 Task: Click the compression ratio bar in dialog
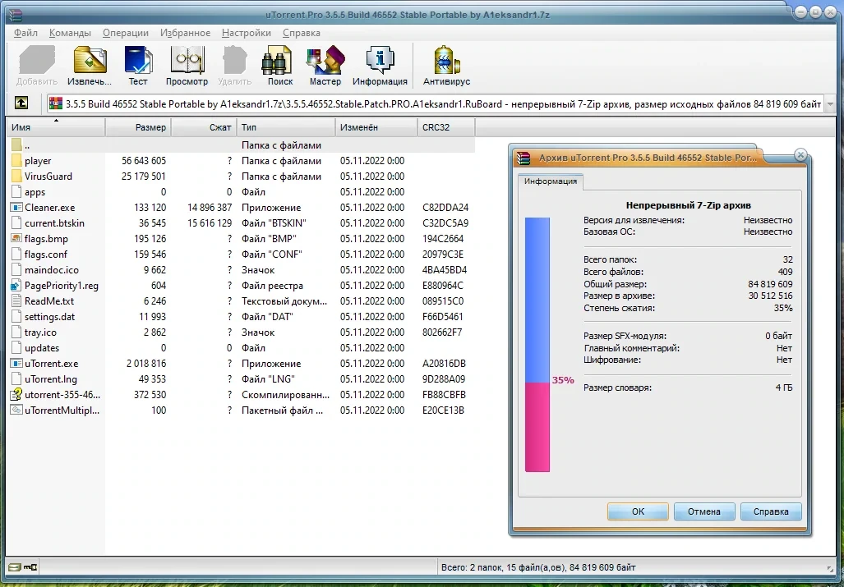[x=537, y=345]
